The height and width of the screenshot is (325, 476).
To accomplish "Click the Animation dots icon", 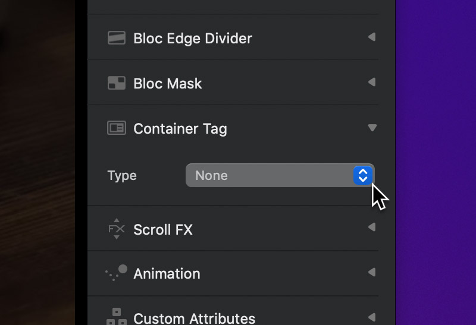I will click(116, 273).
